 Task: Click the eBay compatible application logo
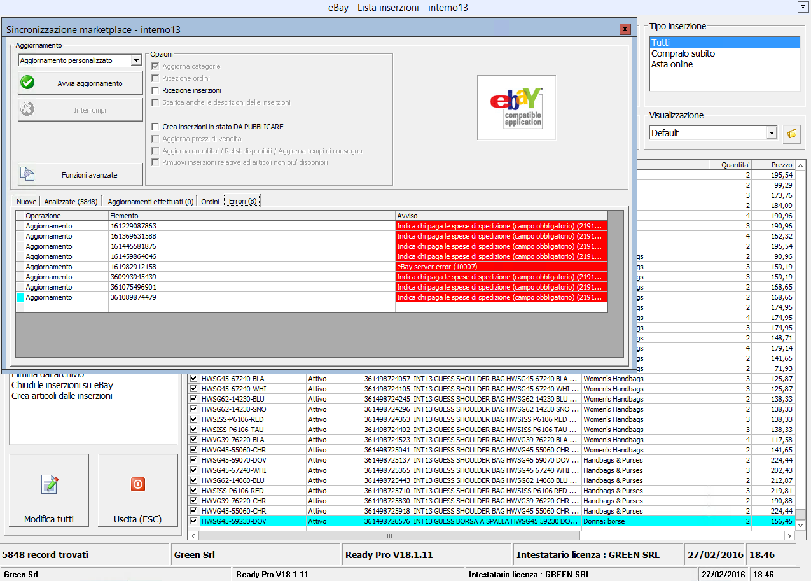pos(516,108)
